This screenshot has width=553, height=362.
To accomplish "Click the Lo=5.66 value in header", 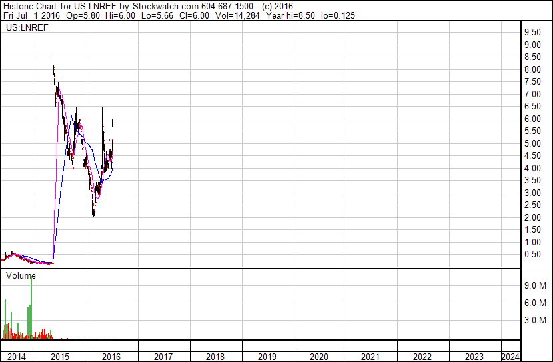I will (157, 15).
